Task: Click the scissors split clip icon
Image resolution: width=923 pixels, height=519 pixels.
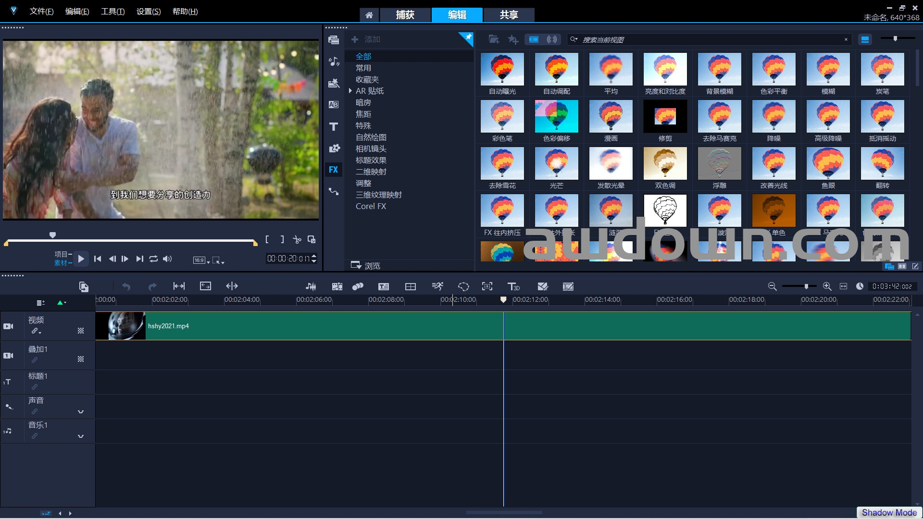Action: tap(297, 239)
